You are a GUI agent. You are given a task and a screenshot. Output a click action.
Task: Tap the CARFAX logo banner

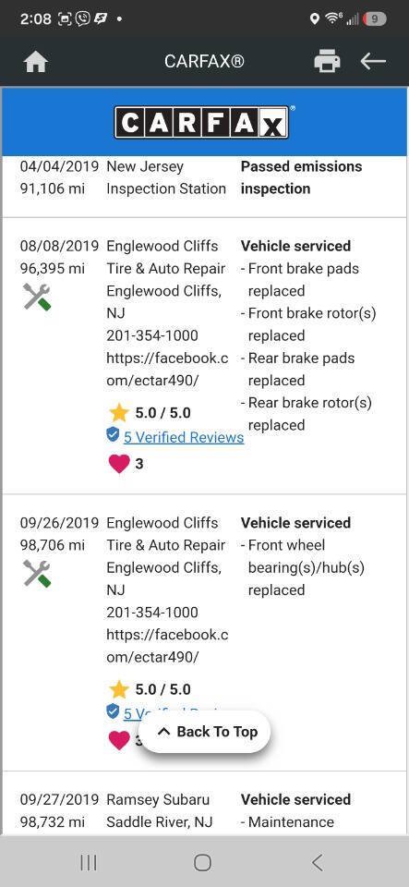click(x=204, y=122)
